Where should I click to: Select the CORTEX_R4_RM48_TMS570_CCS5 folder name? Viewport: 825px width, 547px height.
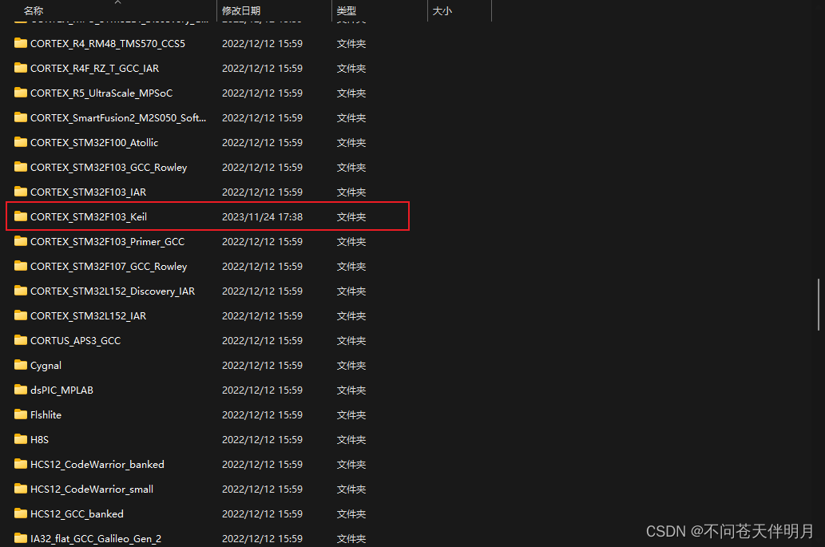108,44
